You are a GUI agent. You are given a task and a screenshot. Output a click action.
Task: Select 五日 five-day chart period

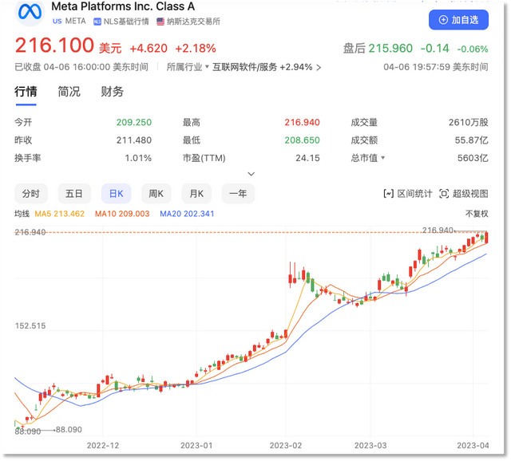pos(73,193)
